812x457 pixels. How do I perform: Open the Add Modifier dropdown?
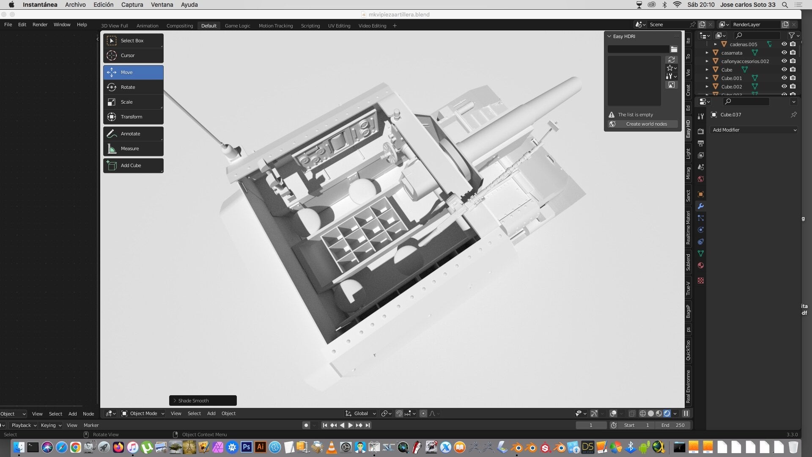click(754, 130)
